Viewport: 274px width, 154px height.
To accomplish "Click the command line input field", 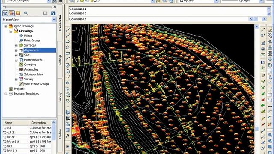I will click(159, 19).
